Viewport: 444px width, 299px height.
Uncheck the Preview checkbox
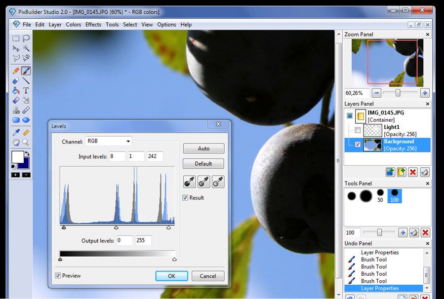pos(58,276)
